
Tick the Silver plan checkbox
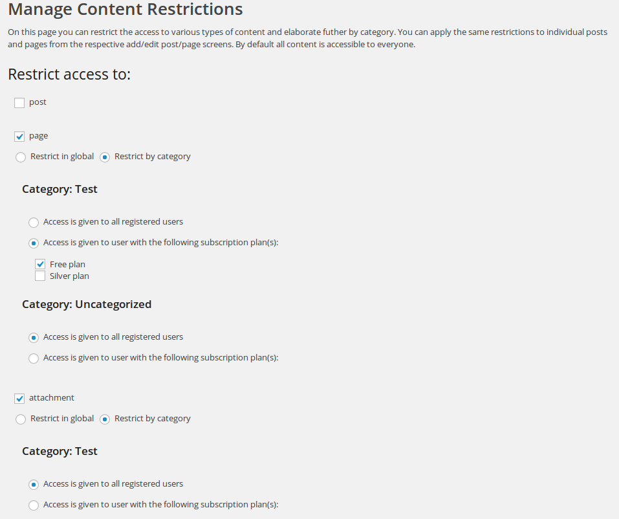[40, 276]
